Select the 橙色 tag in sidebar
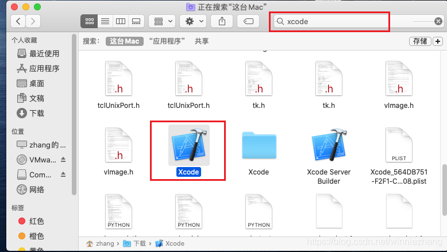This screenshot has height=252, width=447. pyautogui.click(x=32, y=236)
